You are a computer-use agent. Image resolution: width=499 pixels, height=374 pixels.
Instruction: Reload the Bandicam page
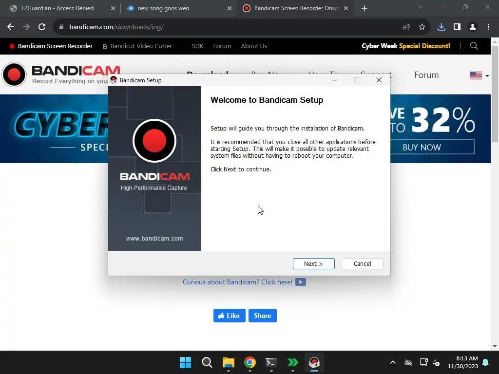click(x=42, y=27)
